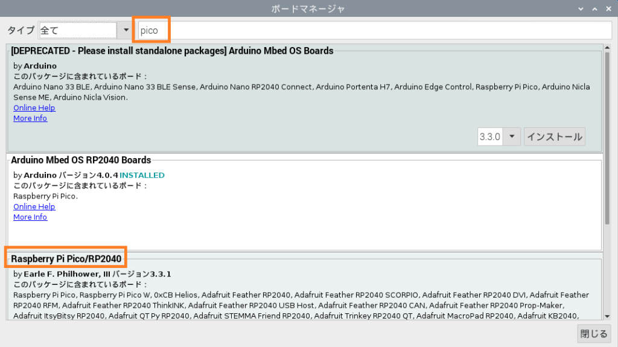618x347 pixels.
Task: Minimize the ボードマネージャ window
Action: pos(580,9)
